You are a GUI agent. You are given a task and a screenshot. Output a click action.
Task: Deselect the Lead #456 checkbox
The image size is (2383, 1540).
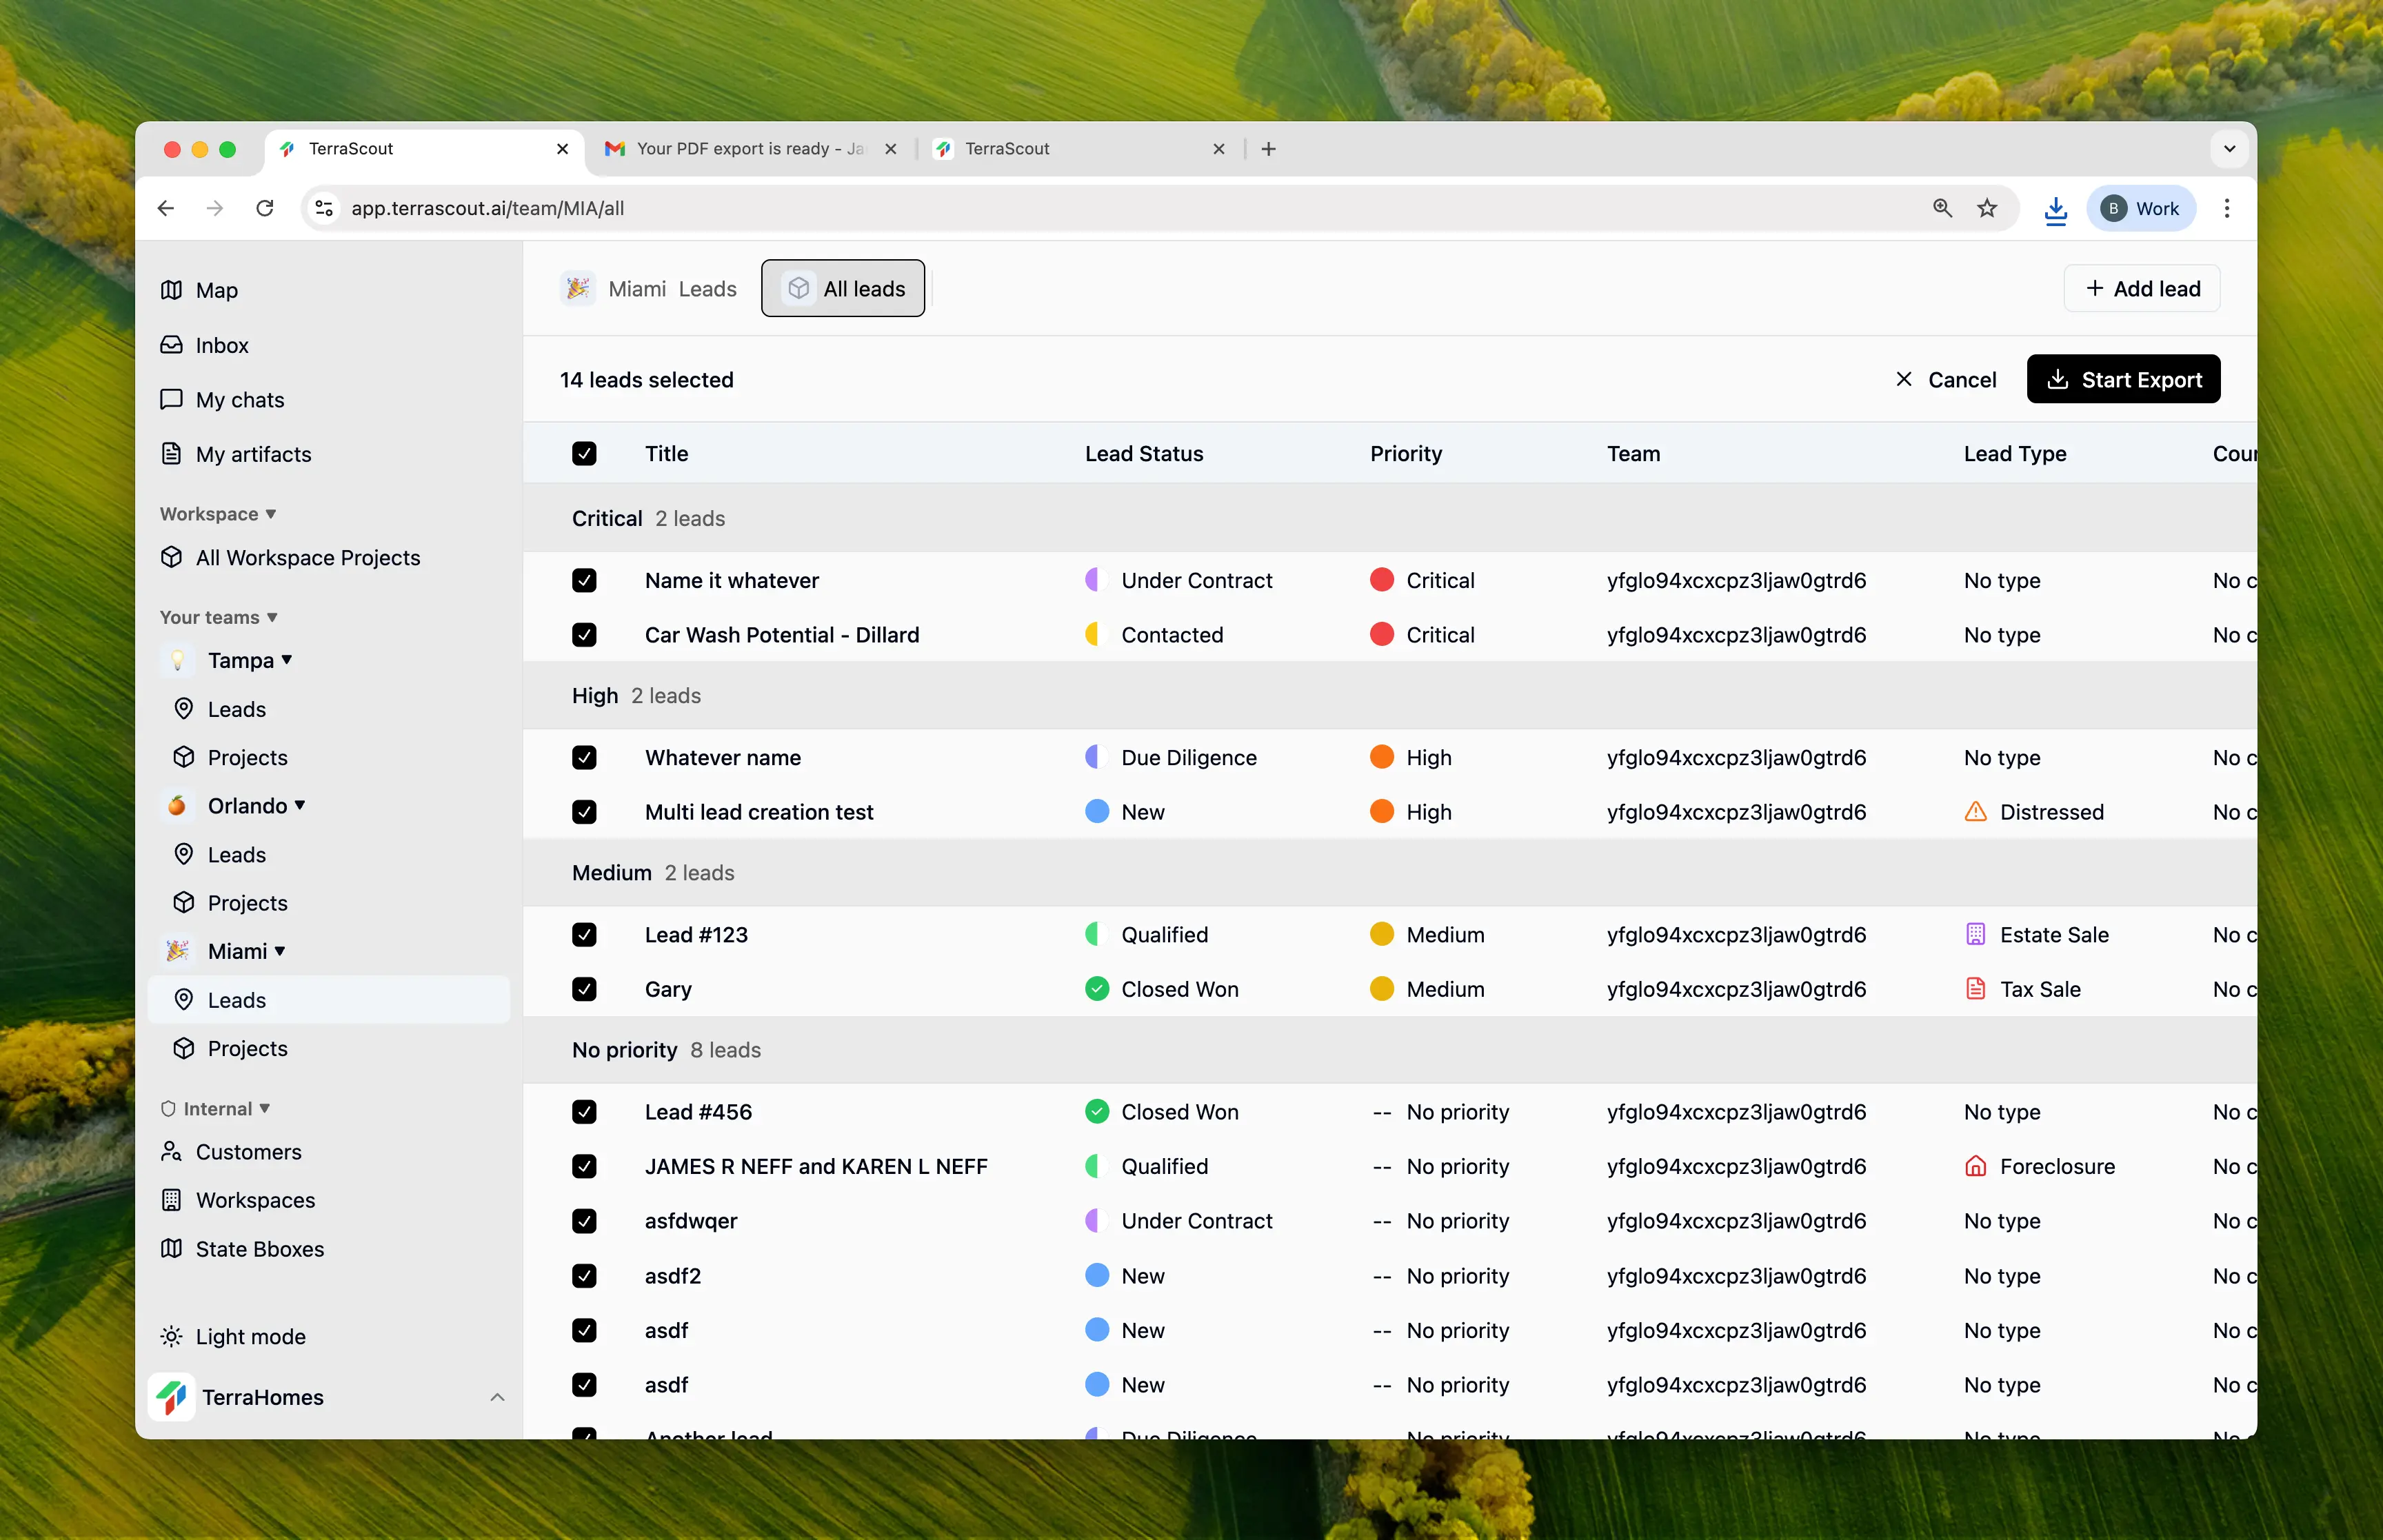click(x=584, y=1112)
